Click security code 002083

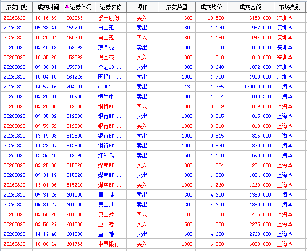(x=74, y=18)
